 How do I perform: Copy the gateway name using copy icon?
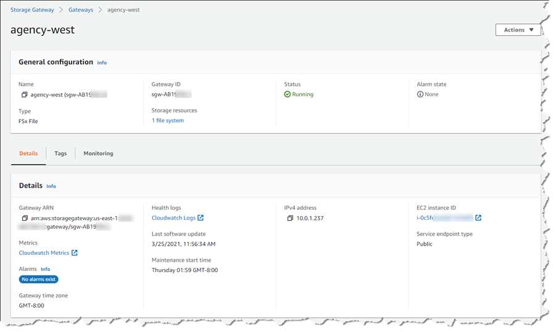pyautogui.click(x=24, y=94)
